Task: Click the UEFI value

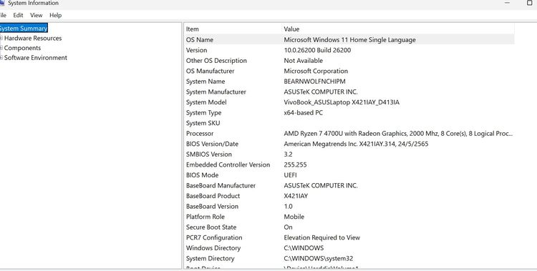Action: click(291, 175)
